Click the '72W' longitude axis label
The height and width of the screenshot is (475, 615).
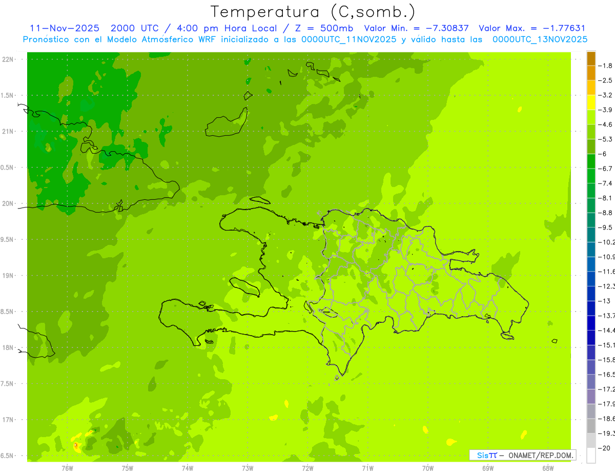(307, 469)
